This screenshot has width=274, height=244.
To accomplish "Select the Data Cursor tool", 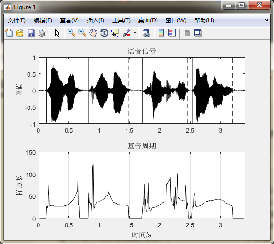I will pyautogui.click(x=115, y=33).
